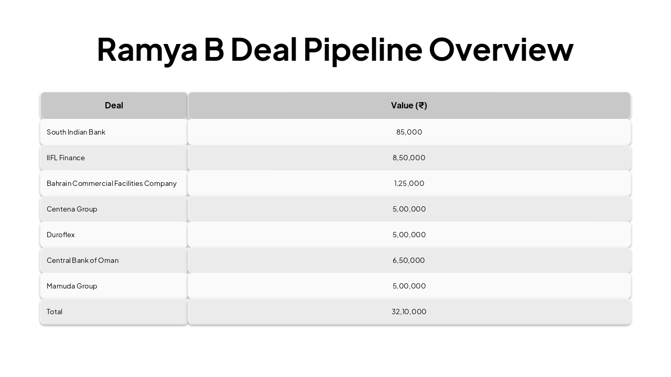The image size is (671, 377).
Task: Click the value cell in Mamuda Group row
Action: pos(409,286)
